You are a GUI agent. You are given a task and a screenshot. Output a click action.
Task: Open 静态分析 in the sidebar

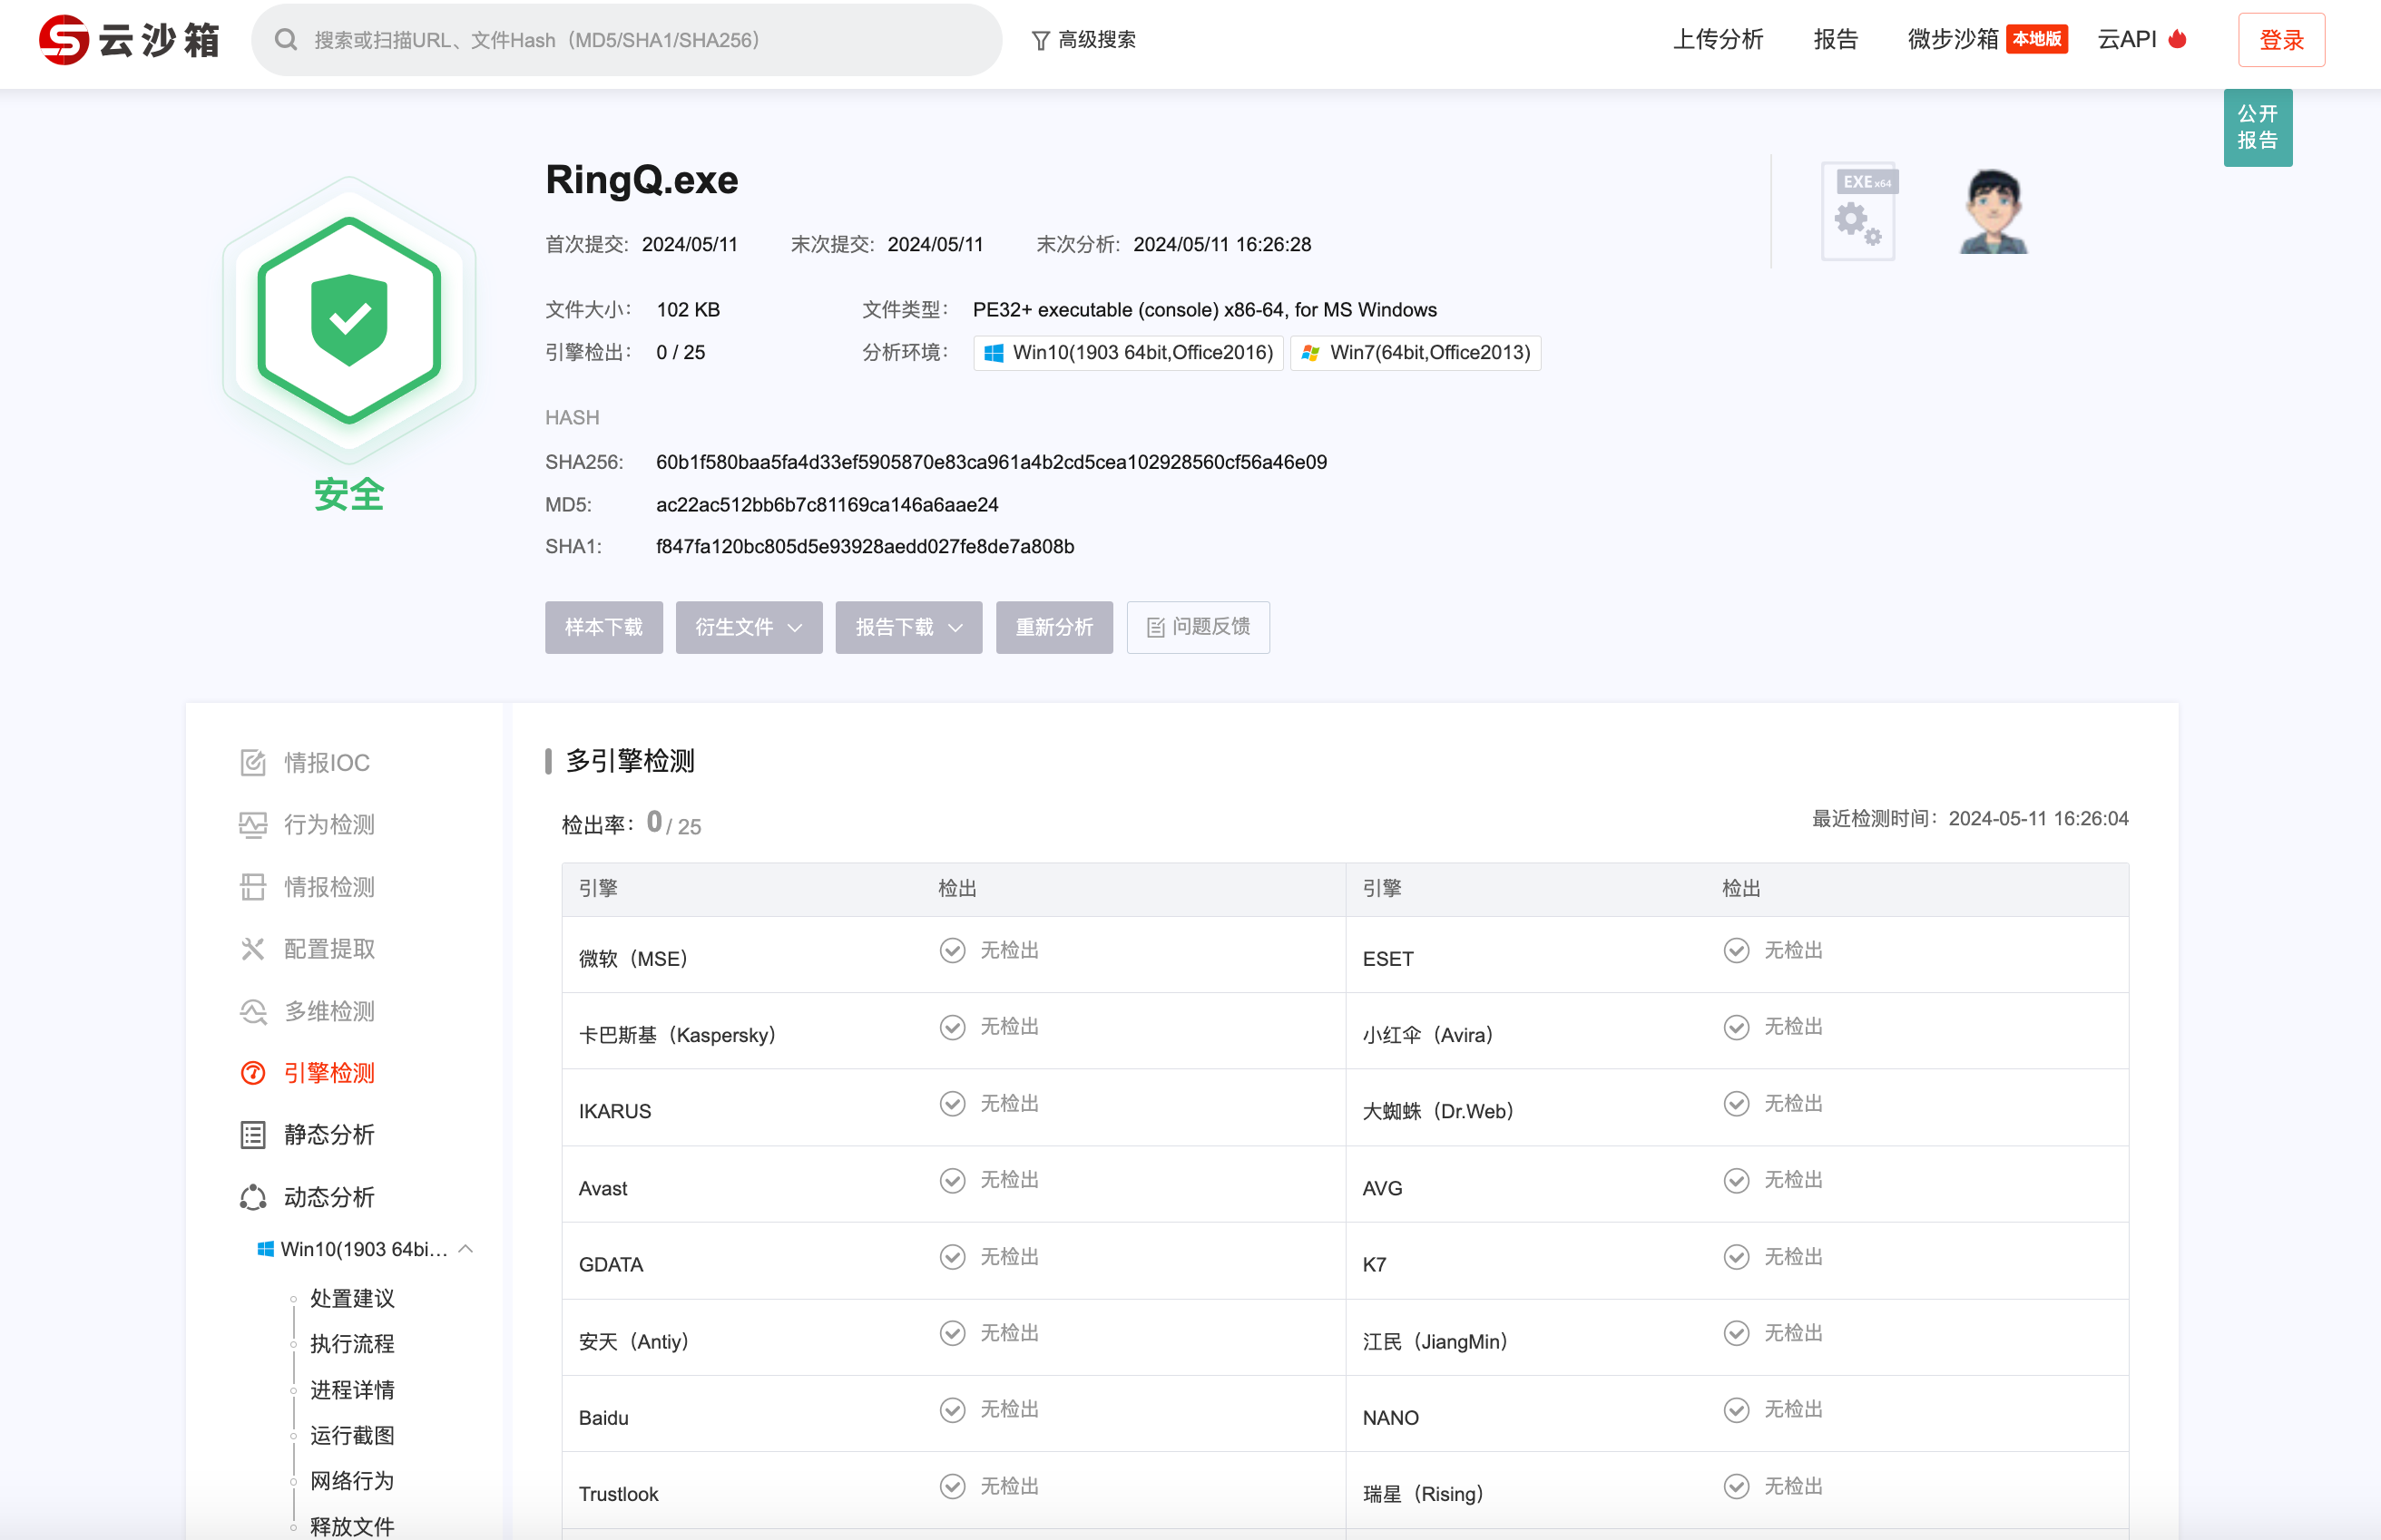(x=328, y=1135)
